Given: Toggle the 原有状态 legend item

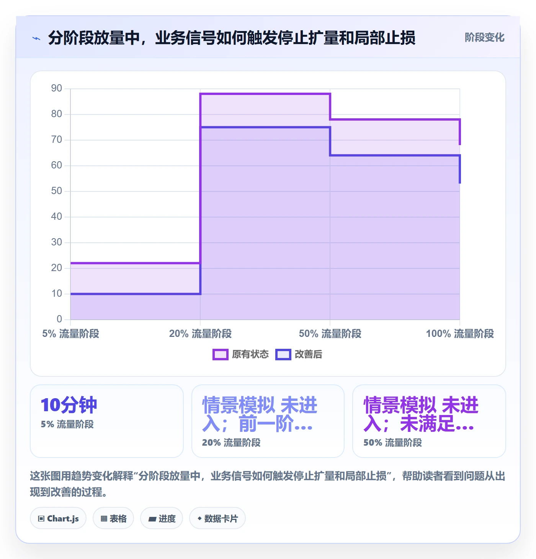Looking at the screenshot, I should click(x=241, y=355).
